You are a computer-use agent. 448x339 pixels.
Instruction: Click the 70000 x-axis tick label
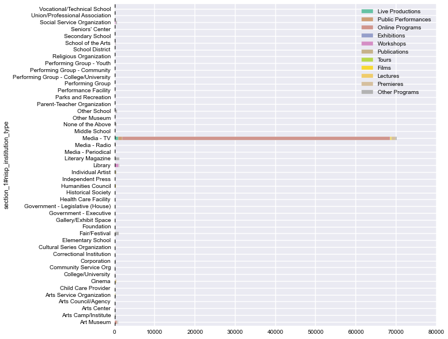[396, 332]
